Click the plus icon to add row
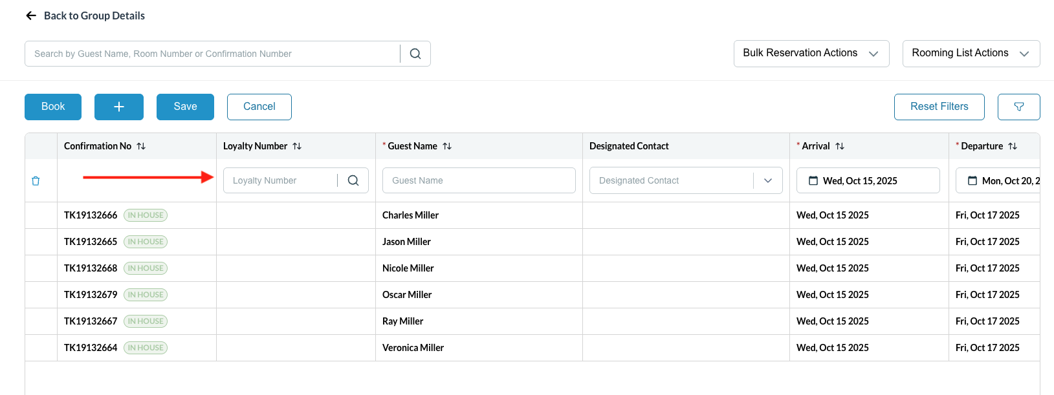 coord(119,107)
